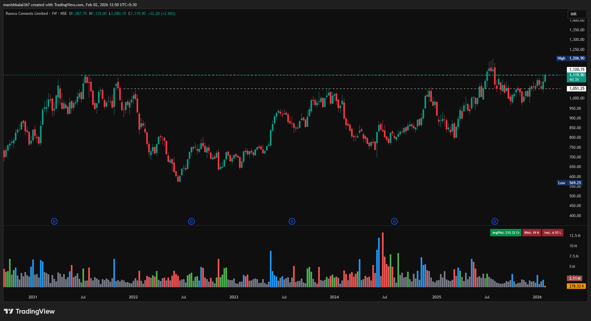This screenshot has height=321, width=591.
Task: Select the 1,120.15 green price tag
Action: coord(576,69)
